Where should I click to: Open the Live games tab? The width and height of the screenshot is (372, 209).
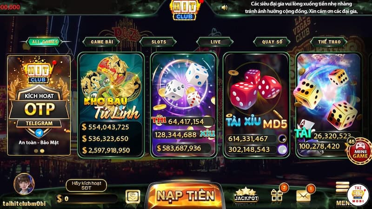pos(215,42)
